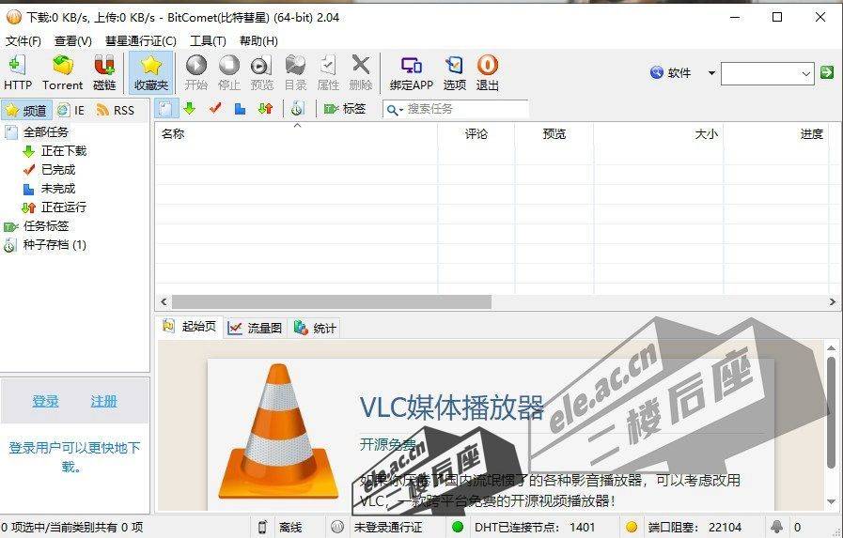Click start page scrollbar down arrow
843x538 pixels.
[x=831, y=501]
